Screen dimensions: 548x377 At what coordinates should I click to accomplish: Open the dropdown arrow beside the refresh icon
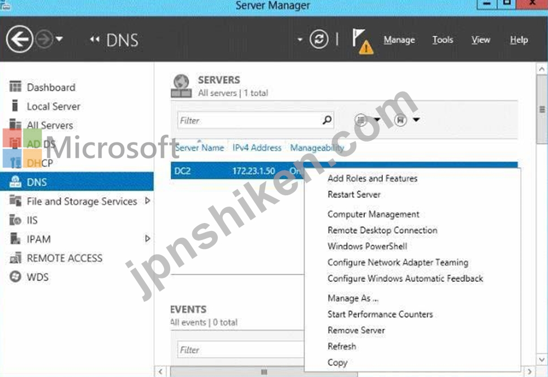[300, 40]
